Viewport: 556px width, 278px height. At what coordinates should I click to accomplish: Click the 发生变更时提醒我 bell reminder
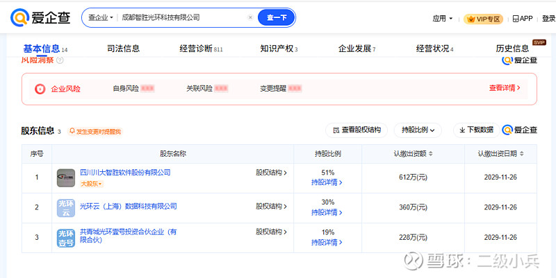(95, 132)
